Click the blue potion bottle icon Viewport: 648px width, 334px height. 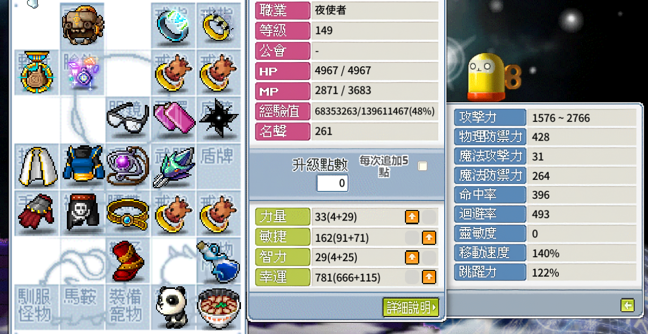click(x=218, y=261)
